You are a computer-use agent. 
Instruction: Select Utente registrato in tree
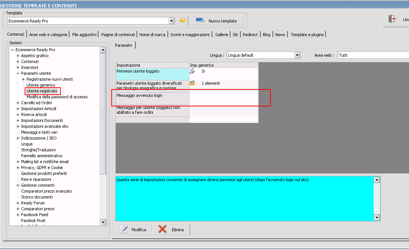[x=42, y=91]
